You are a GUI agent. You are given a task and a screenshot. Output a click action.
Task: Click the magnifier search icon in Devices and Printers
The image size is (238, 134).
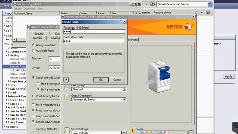click(210, 4)
